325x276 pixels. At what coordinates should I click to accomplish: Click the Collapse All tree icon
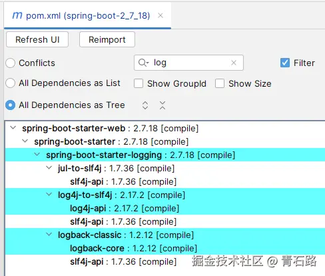tap(162, 105)
